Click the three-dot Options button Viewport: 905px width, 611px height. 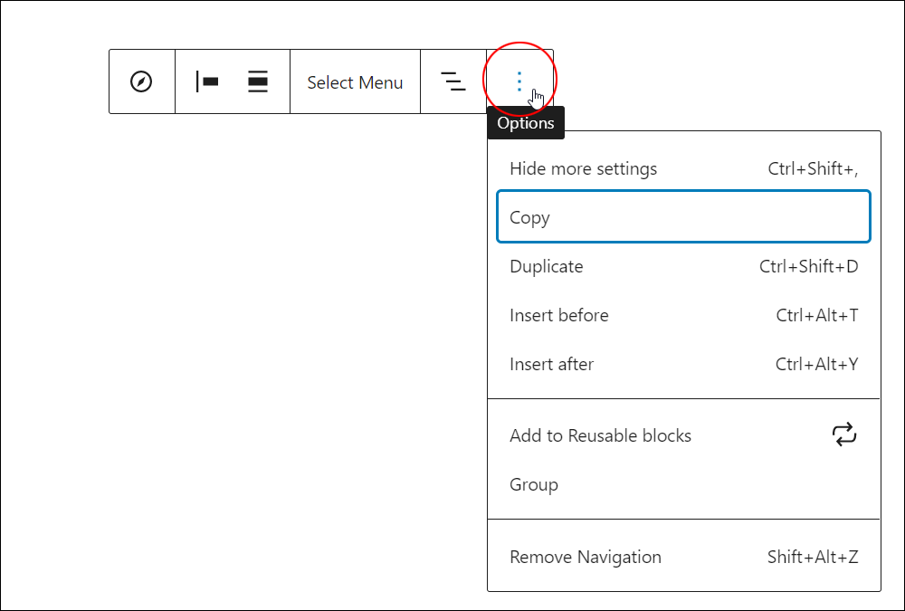pos(519,81)
